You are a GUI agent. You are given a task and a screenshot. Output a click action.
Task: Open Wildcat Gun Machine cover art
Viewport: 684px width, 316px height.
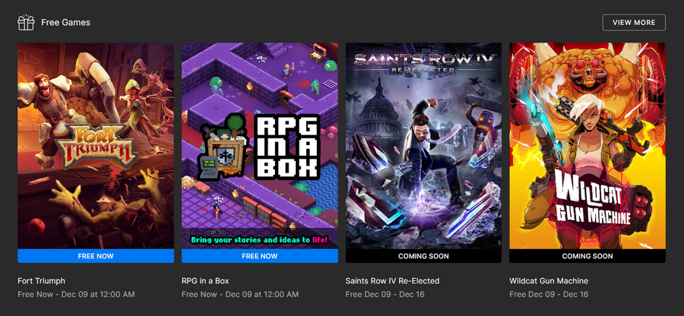pos(587,146)
